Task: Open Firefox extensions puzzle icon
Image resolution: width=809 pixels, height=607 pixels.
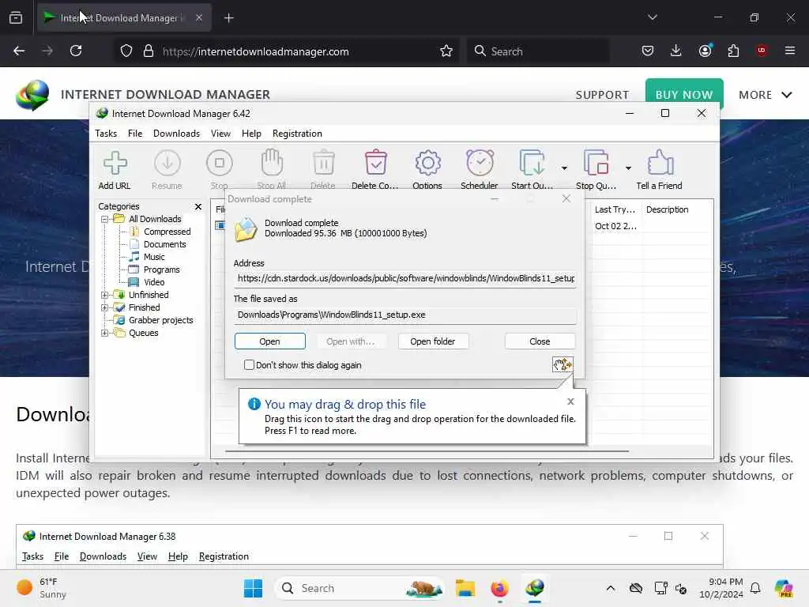Action: coord(733,51)
